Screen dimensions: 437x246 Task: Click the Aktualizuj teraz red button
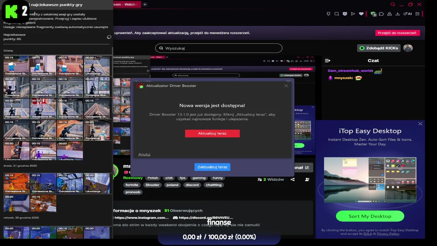pyautogui.click(x=212, y=133)
